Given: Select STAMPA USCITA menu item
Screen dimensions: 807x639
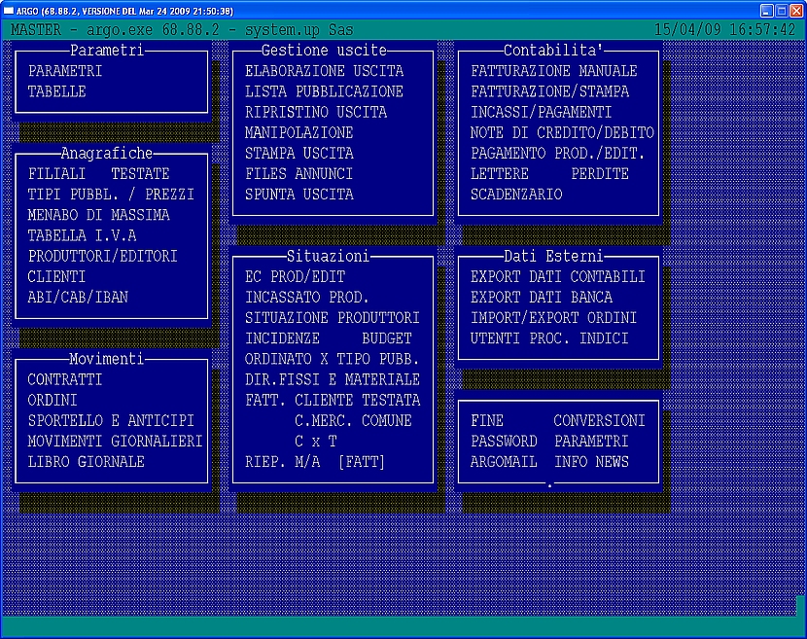Looking at the screenshot, I should point(298,153).
